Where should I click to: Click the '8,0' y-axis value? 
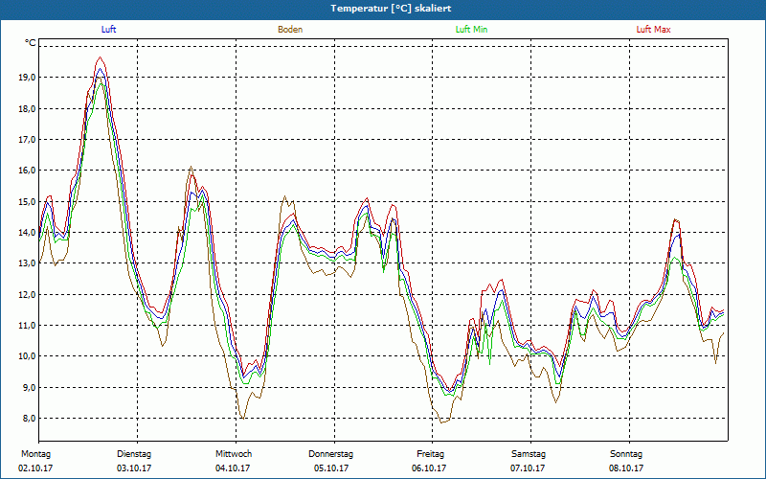tap(30, 418)
